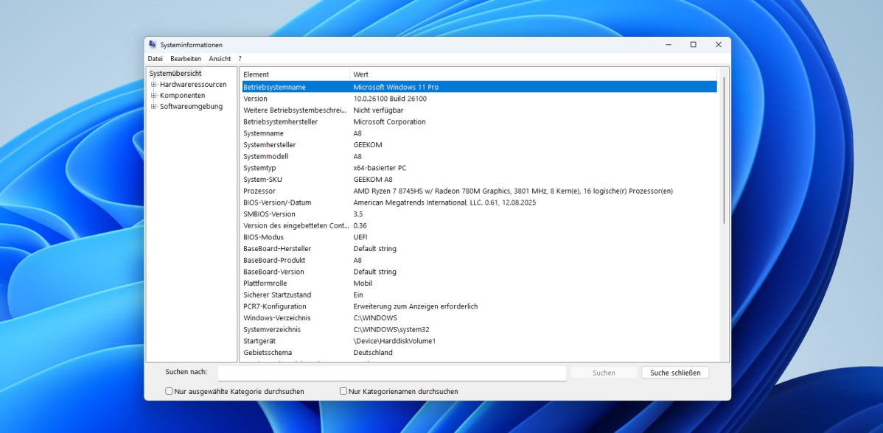
Task: Open the Systeminformationen title bar icon
Action: click(153, 44)
